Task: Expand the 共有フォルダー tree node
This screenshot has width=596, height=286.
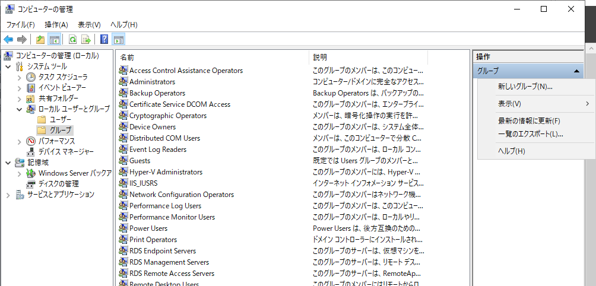Action: click(20, 98)
